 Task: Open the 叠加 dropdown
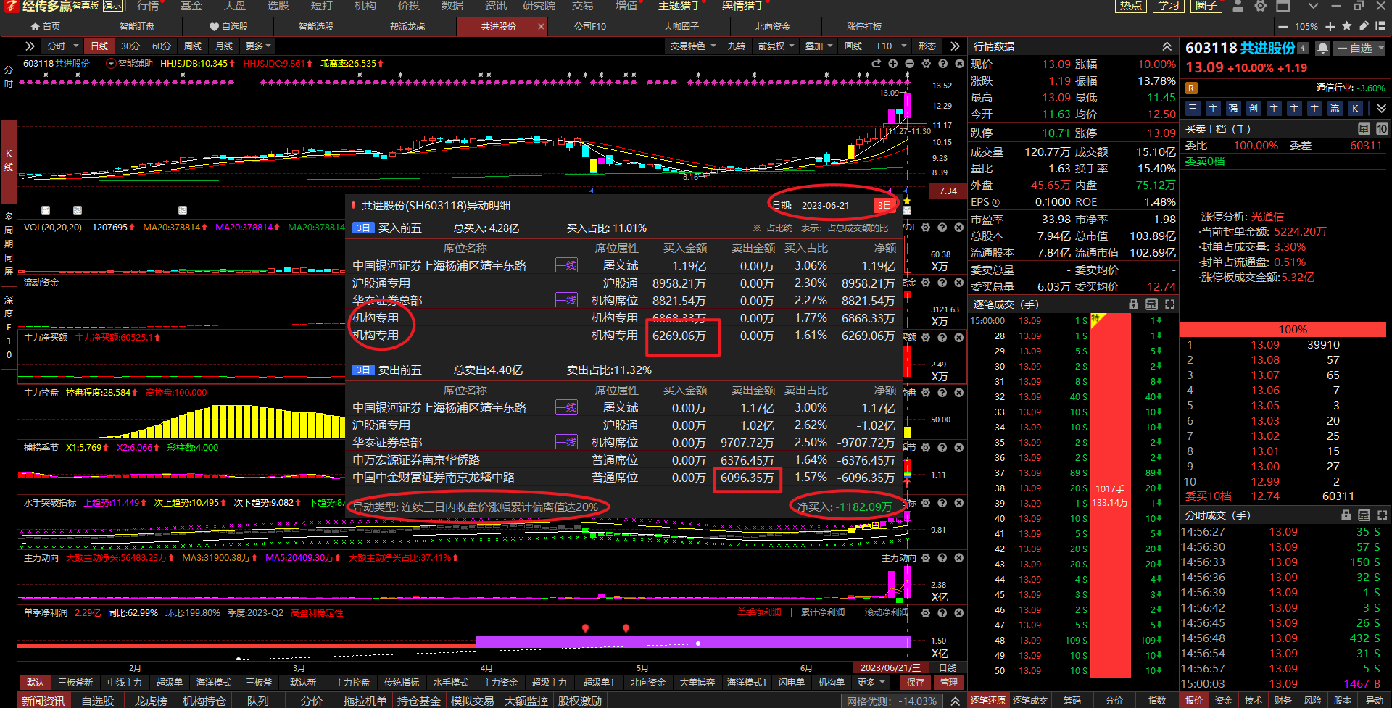819,46
